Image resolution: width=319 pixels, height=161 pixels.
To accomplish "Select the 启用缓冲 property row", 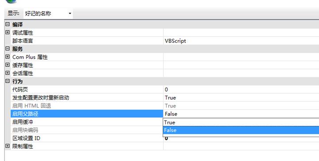I will (87, 122).
